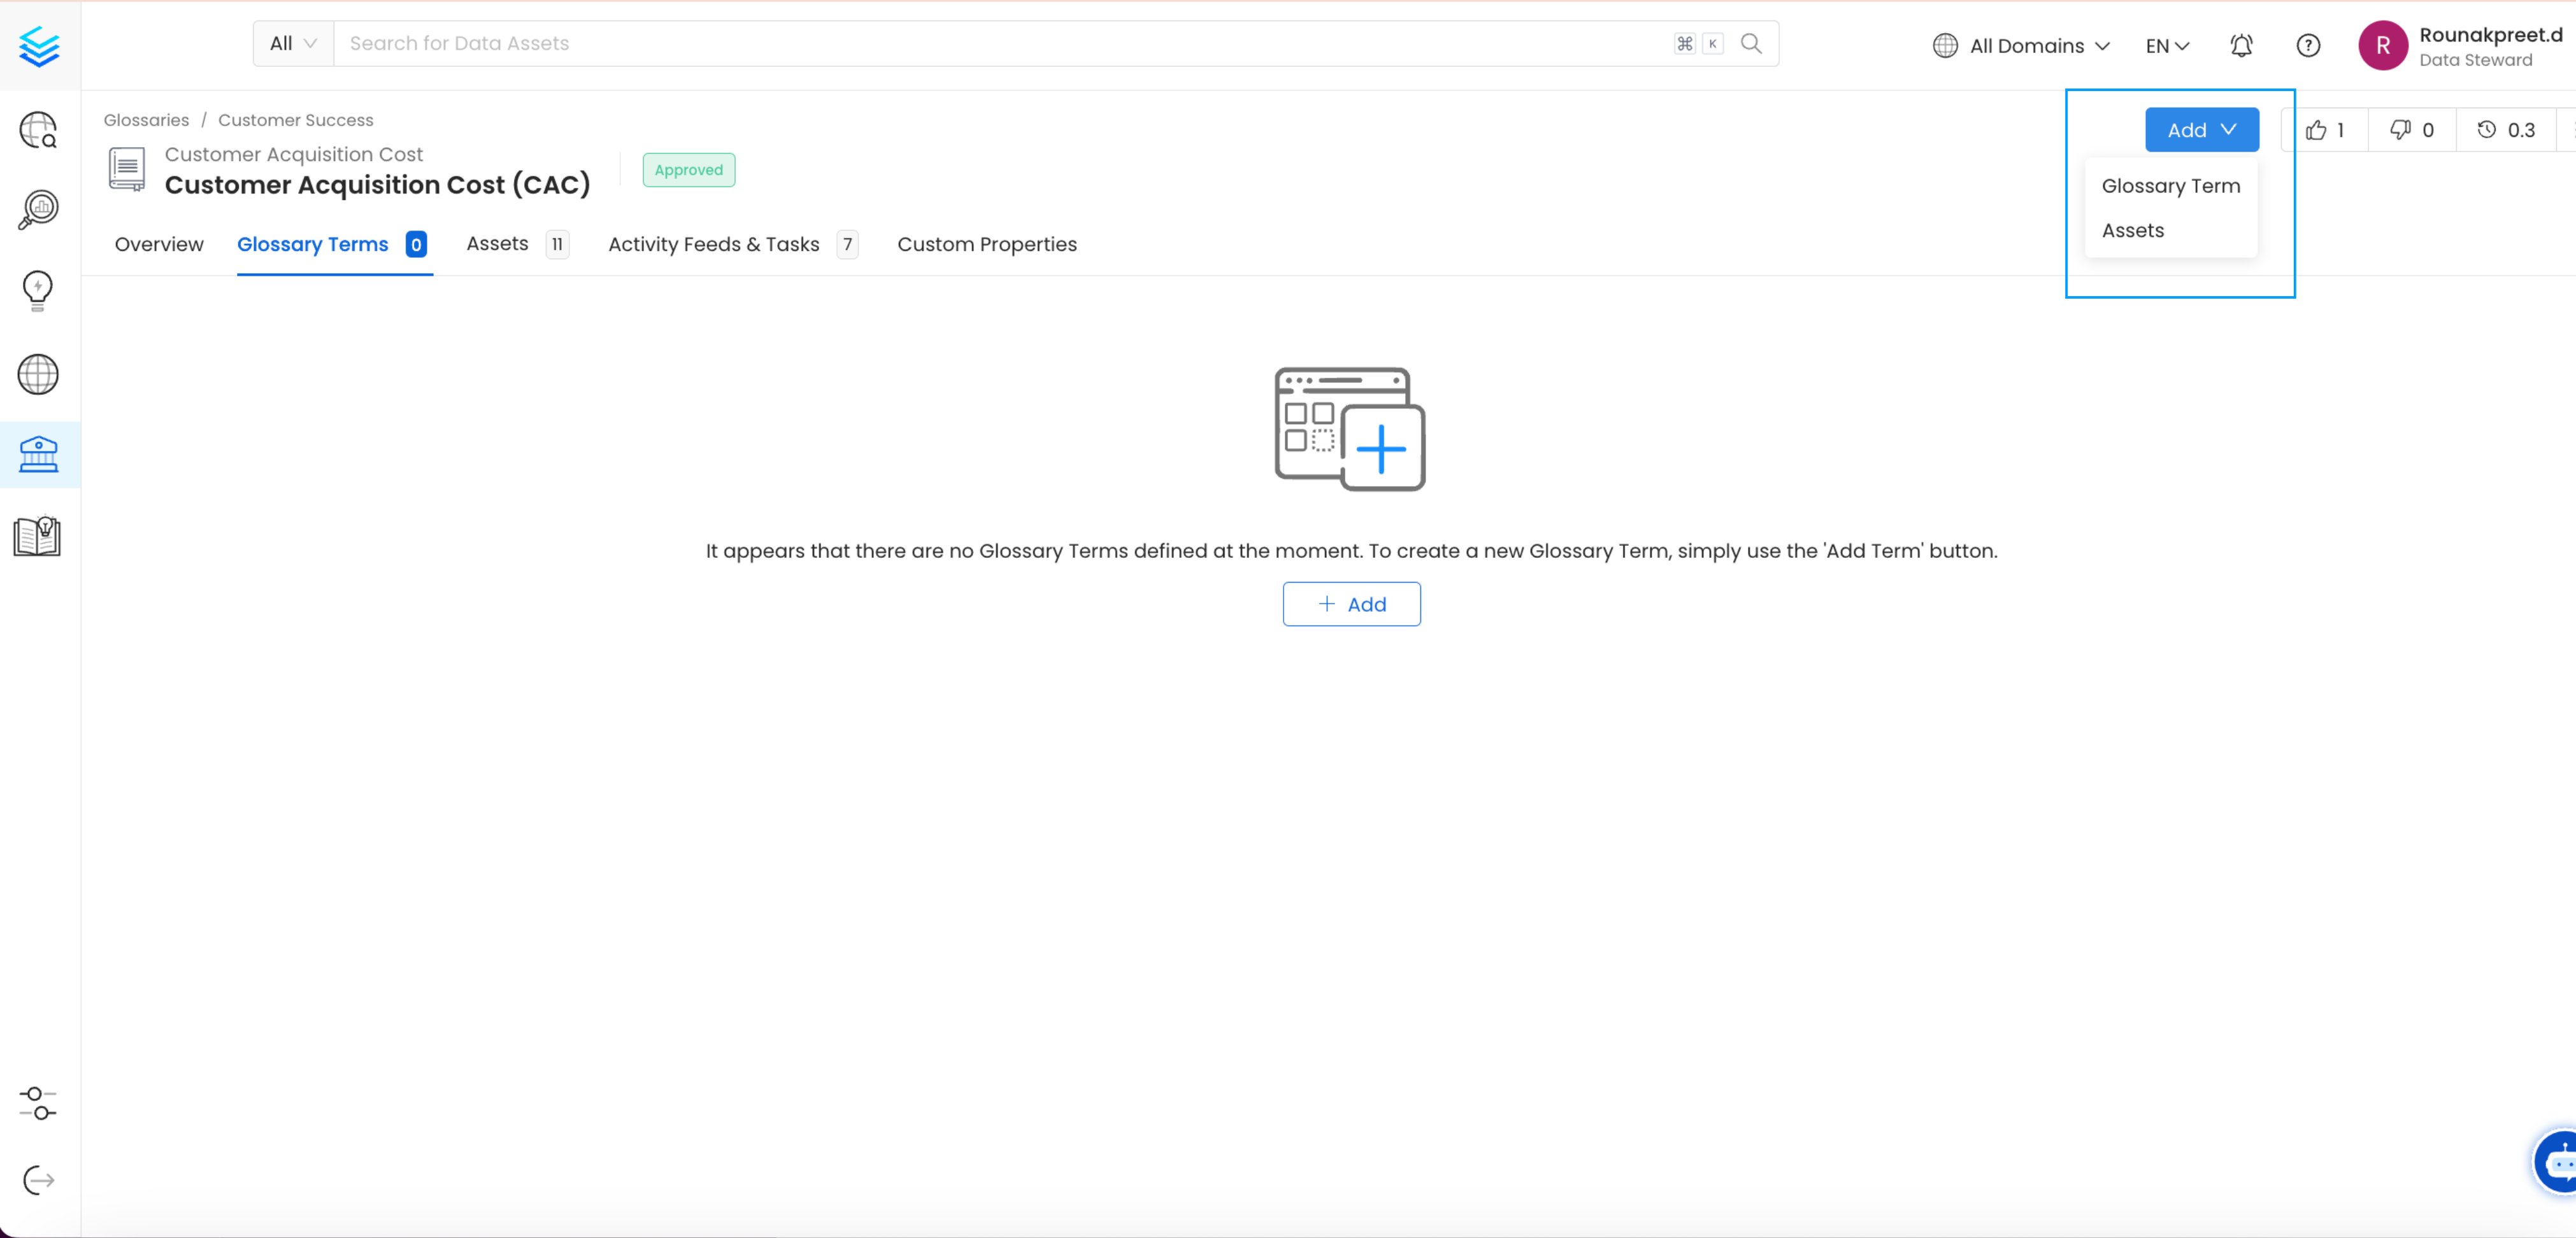
Task: Click the outlined plus Add button
Action: (1351, 604)
